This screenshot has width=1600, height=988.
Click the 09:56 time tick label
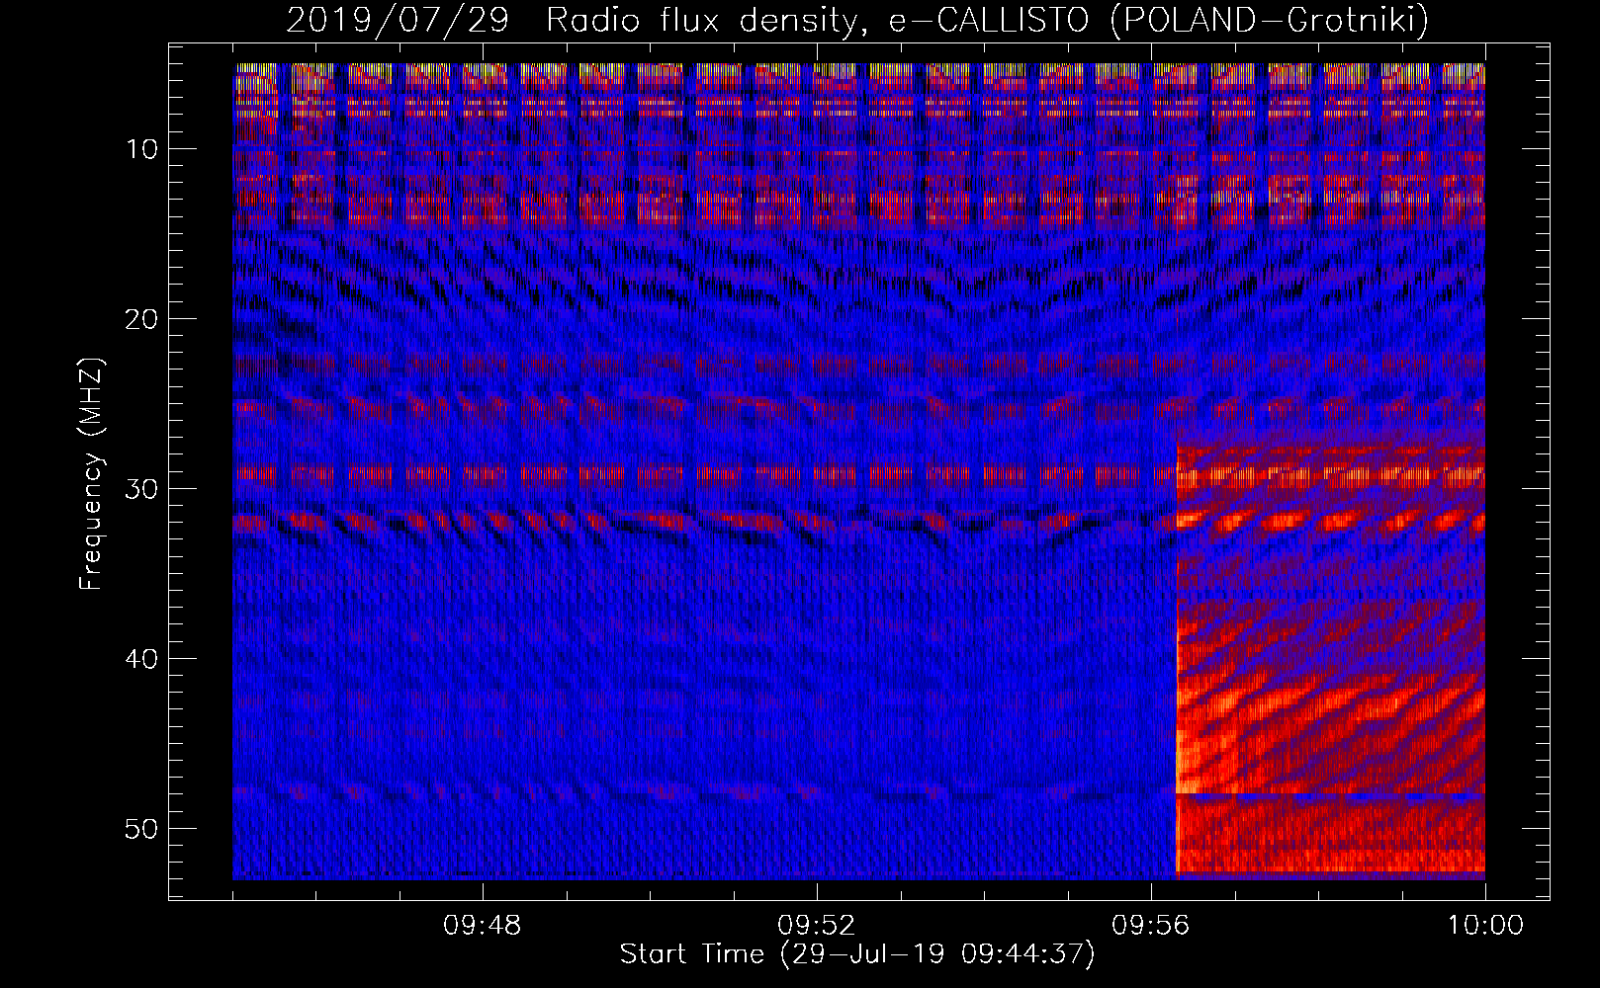pyautogui.click(x=1151, y=926)
